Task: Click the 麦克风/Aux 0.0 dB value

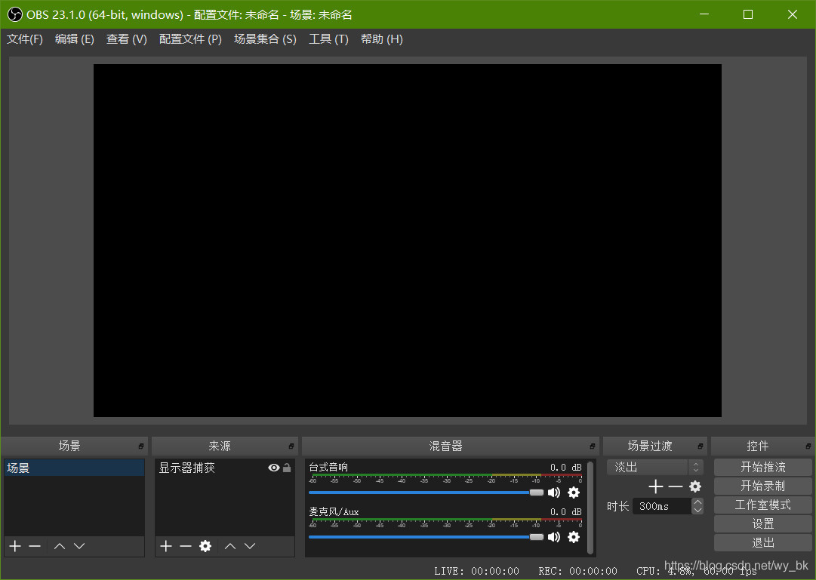Action: click(565, 512)
